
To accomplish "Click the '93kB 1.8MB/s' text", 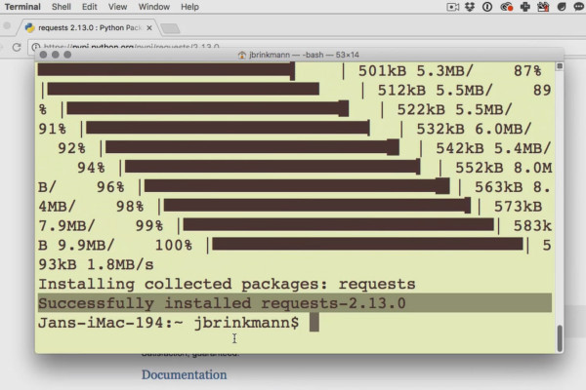I will coord(96,265).
